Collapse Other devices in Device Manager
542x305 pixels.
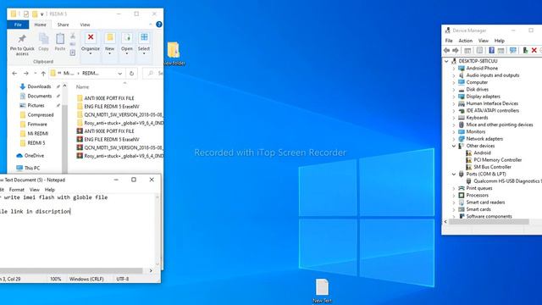click(454, 146)
